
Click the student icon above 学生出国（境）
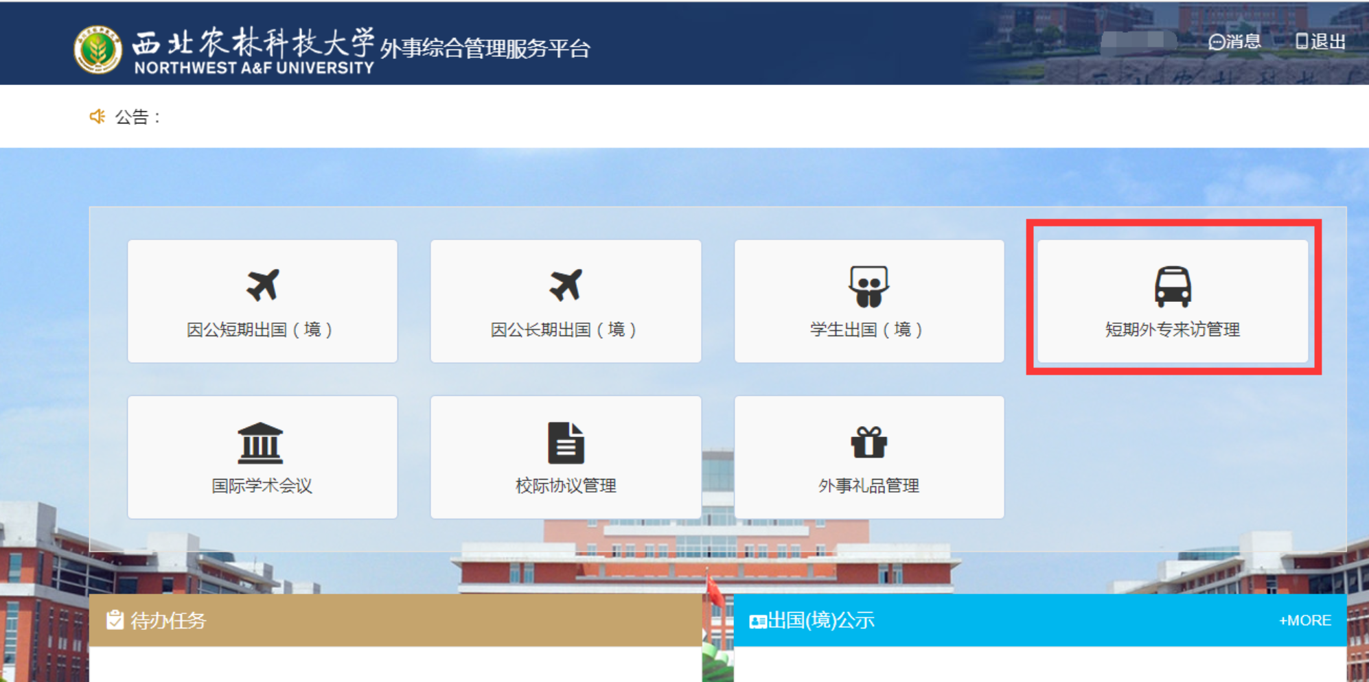(x=868, y=286)
